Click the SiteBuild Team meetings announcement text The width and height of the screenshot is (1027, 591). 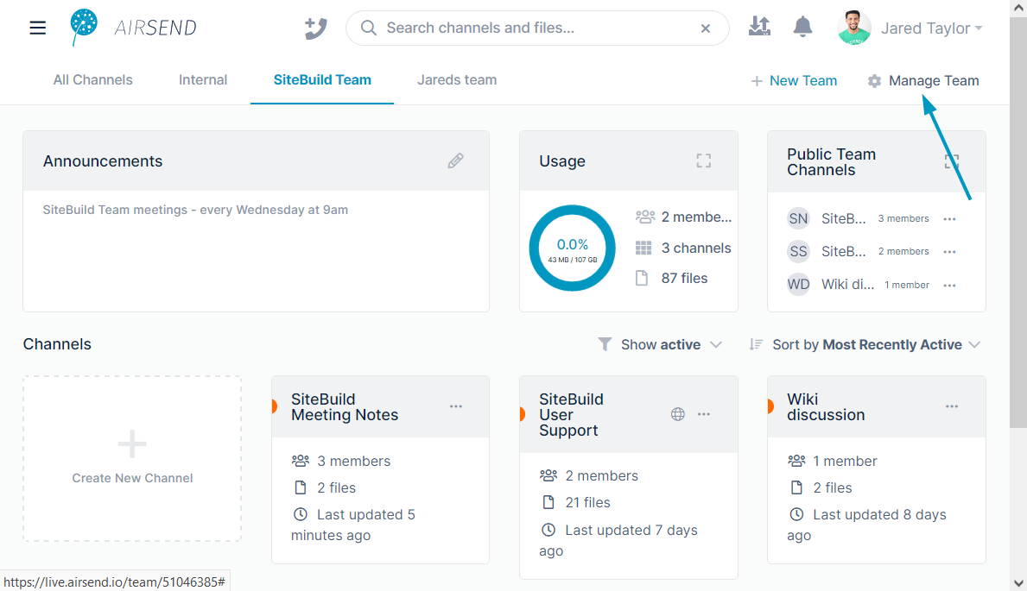tap(195, 210)
